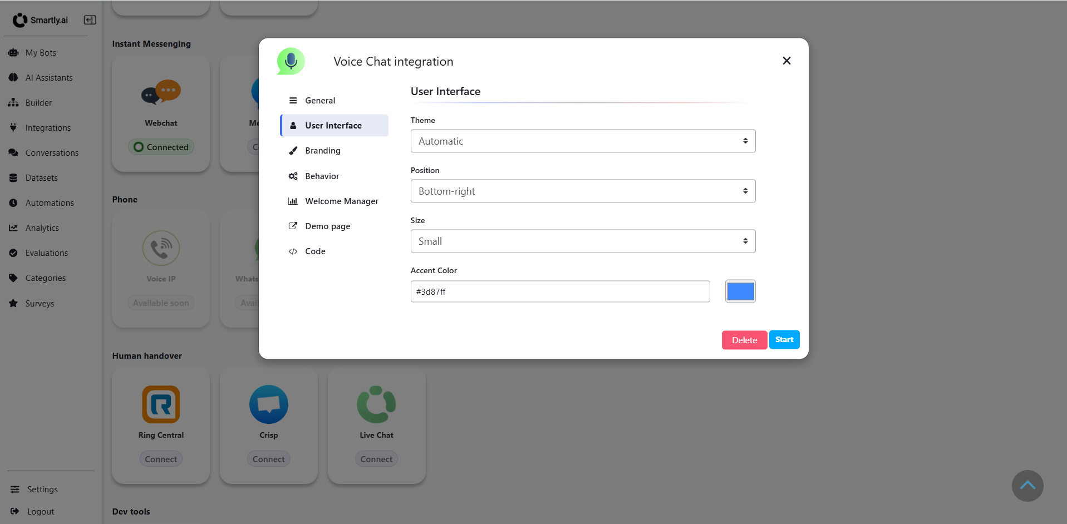Click the Demo page external link icon
This screenshot has width=1067, height=524.
click(293, 226)
